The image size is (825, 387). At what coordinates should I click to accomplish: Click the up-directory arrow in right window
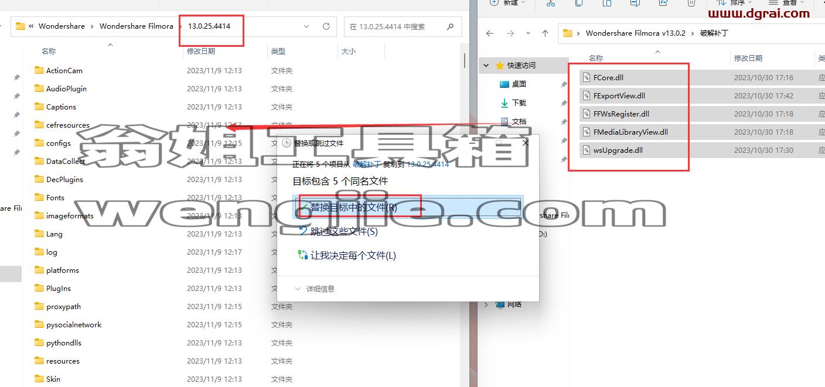pos(545,33)
